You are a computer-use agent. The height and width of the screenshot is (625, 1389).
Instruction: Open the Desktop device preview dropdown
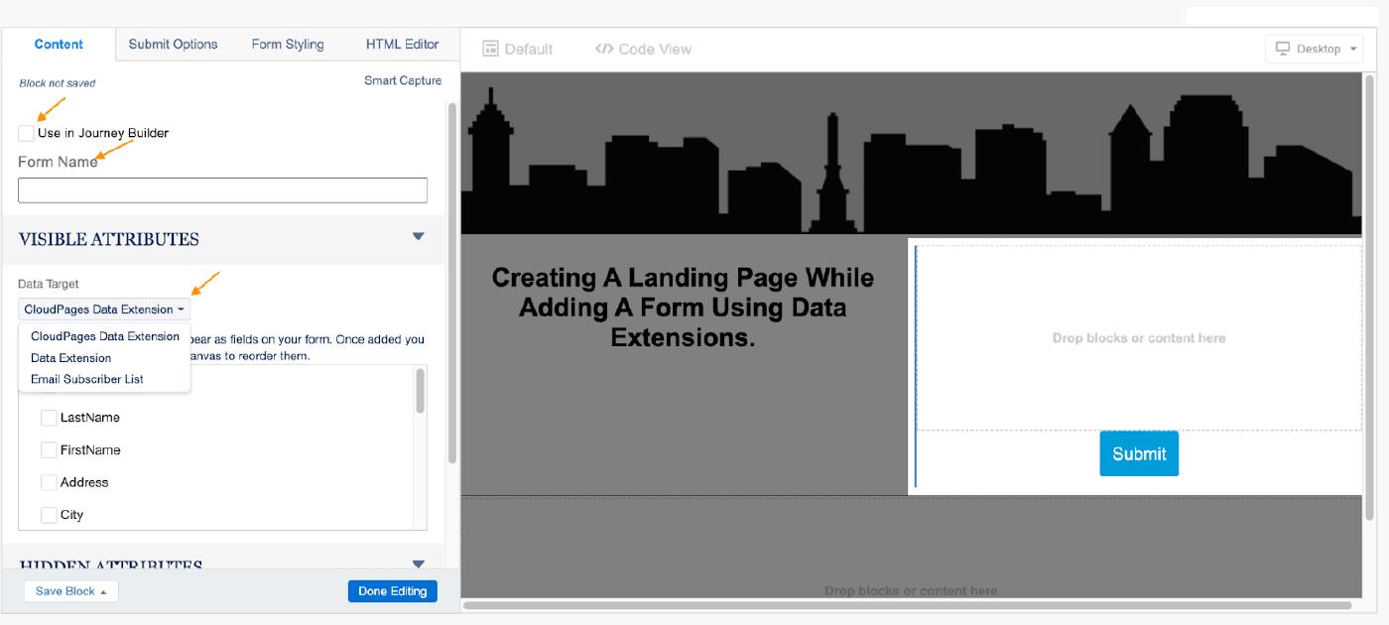tap(1314, 49)
